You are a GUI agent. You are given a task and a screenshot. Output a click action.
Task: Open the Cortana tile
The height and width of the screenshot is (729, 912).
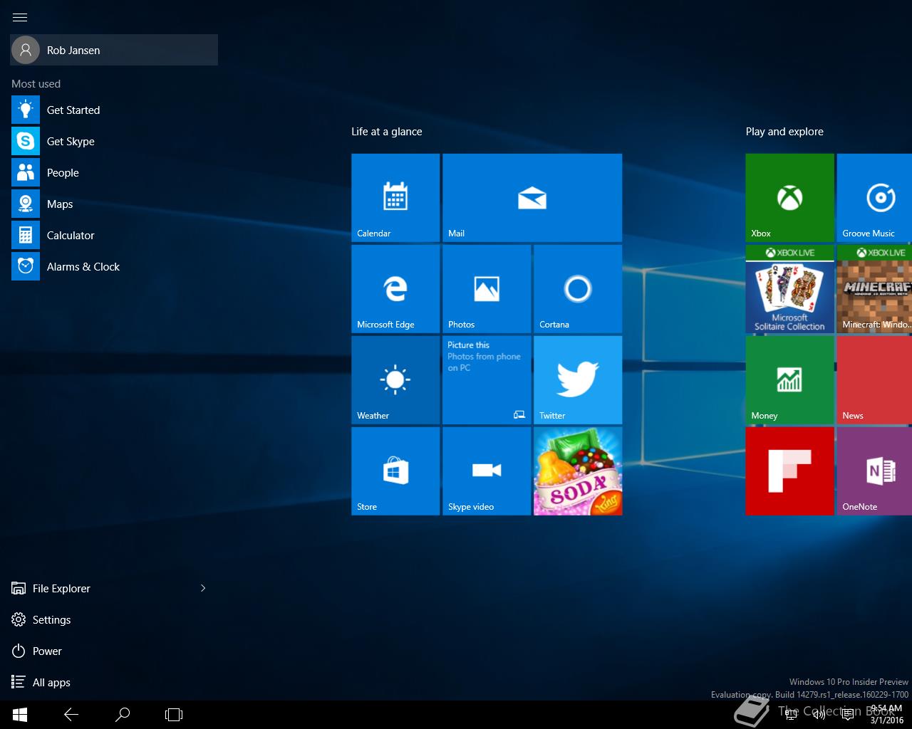578,289
